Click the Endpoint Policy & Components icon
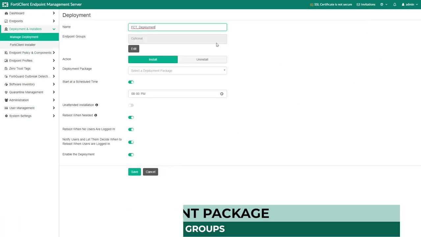The height and width of the screenshot is (237, 421). 6,53
